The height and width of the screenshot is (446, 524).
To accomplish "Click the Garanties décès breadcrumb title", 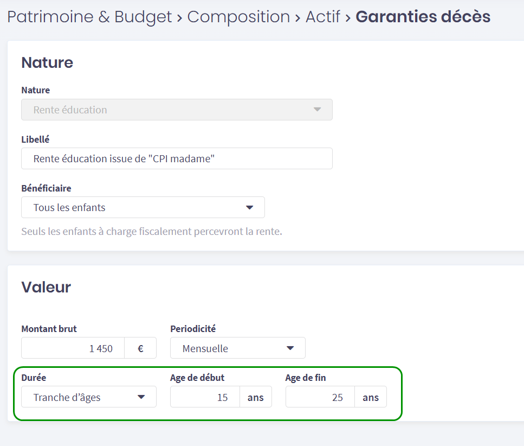I will tap(423, 17).
